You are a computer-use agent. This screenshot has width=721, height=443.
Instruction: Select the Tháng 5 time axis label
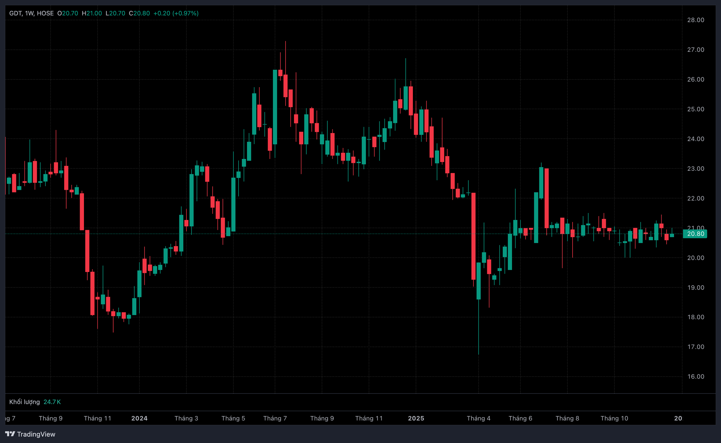pyautogui.click(x=233, y=418)
